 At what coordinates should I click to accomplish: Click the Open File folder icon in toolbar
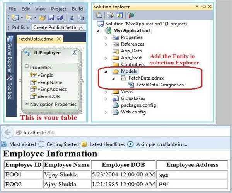tap(42, 18)
